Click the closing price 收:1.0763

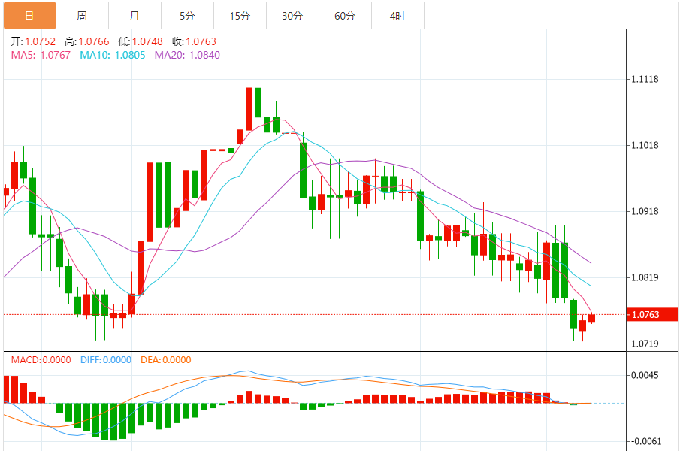[x=194, y=41]
